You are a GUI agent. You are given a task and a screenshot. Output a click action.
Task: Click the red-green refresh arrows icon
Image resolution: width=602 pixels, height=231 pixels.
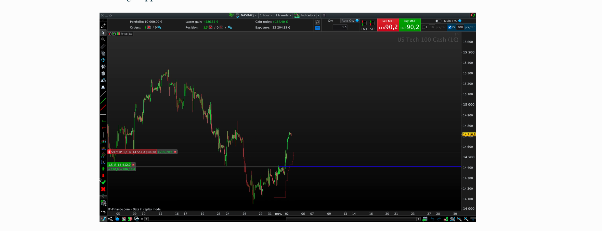473,15
